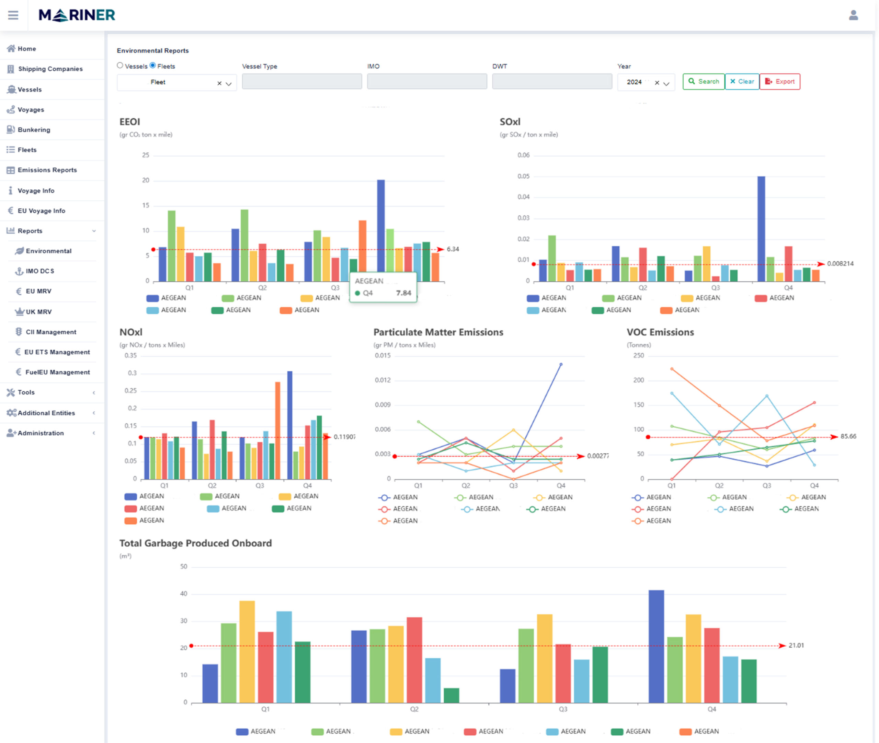Screen dimensions: 879x743
Task: Open the user profile icon
Action: pos(853,15)
